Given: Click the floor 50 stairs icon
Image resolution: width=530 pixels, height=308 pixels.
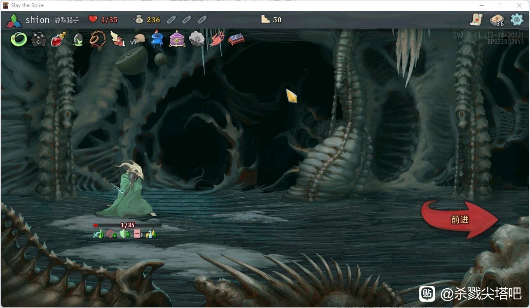Looking at the screenshot, I should point(265,19).
